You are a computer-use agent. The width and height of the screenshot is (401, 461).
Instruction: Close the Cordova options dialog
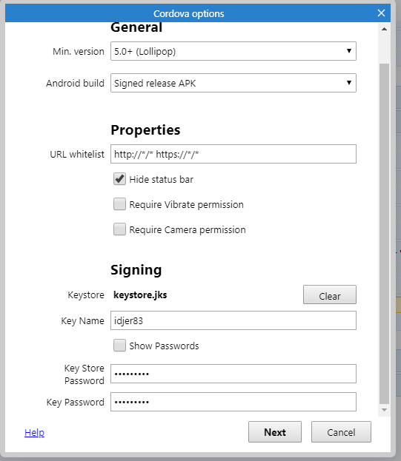pos(381,13)
